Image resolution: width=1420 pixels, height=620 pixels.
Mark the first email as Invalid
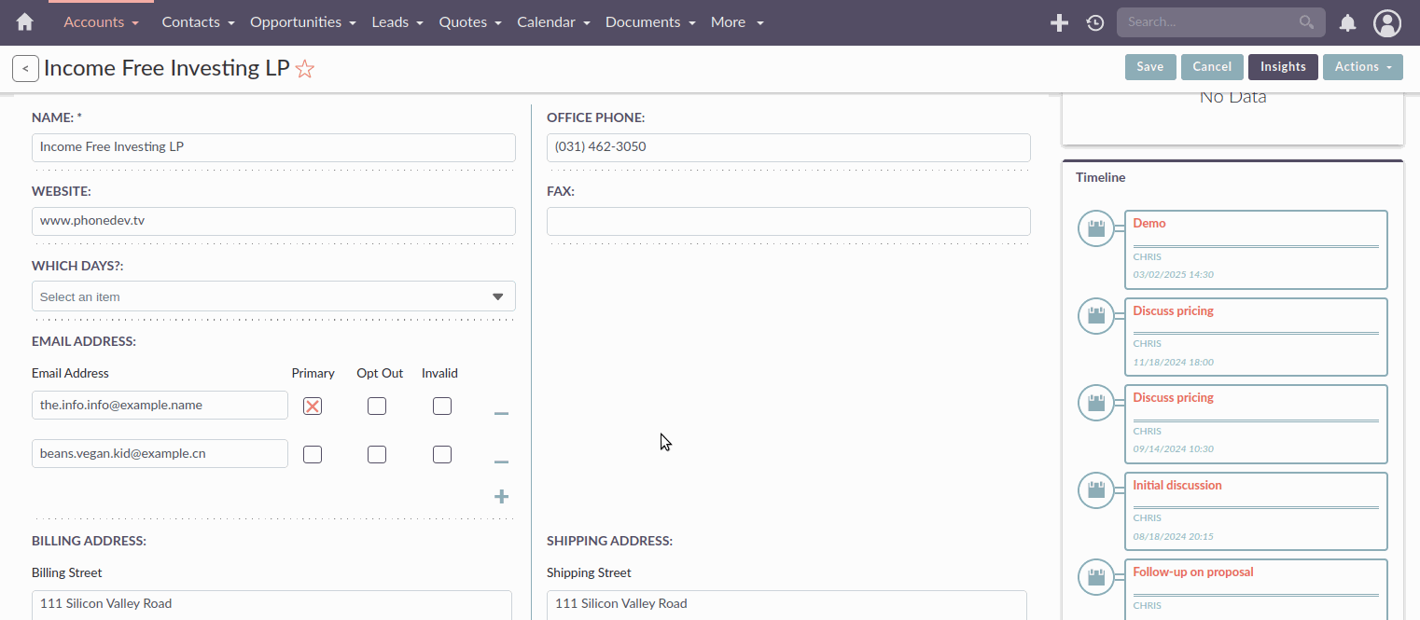tap(441, 406)
